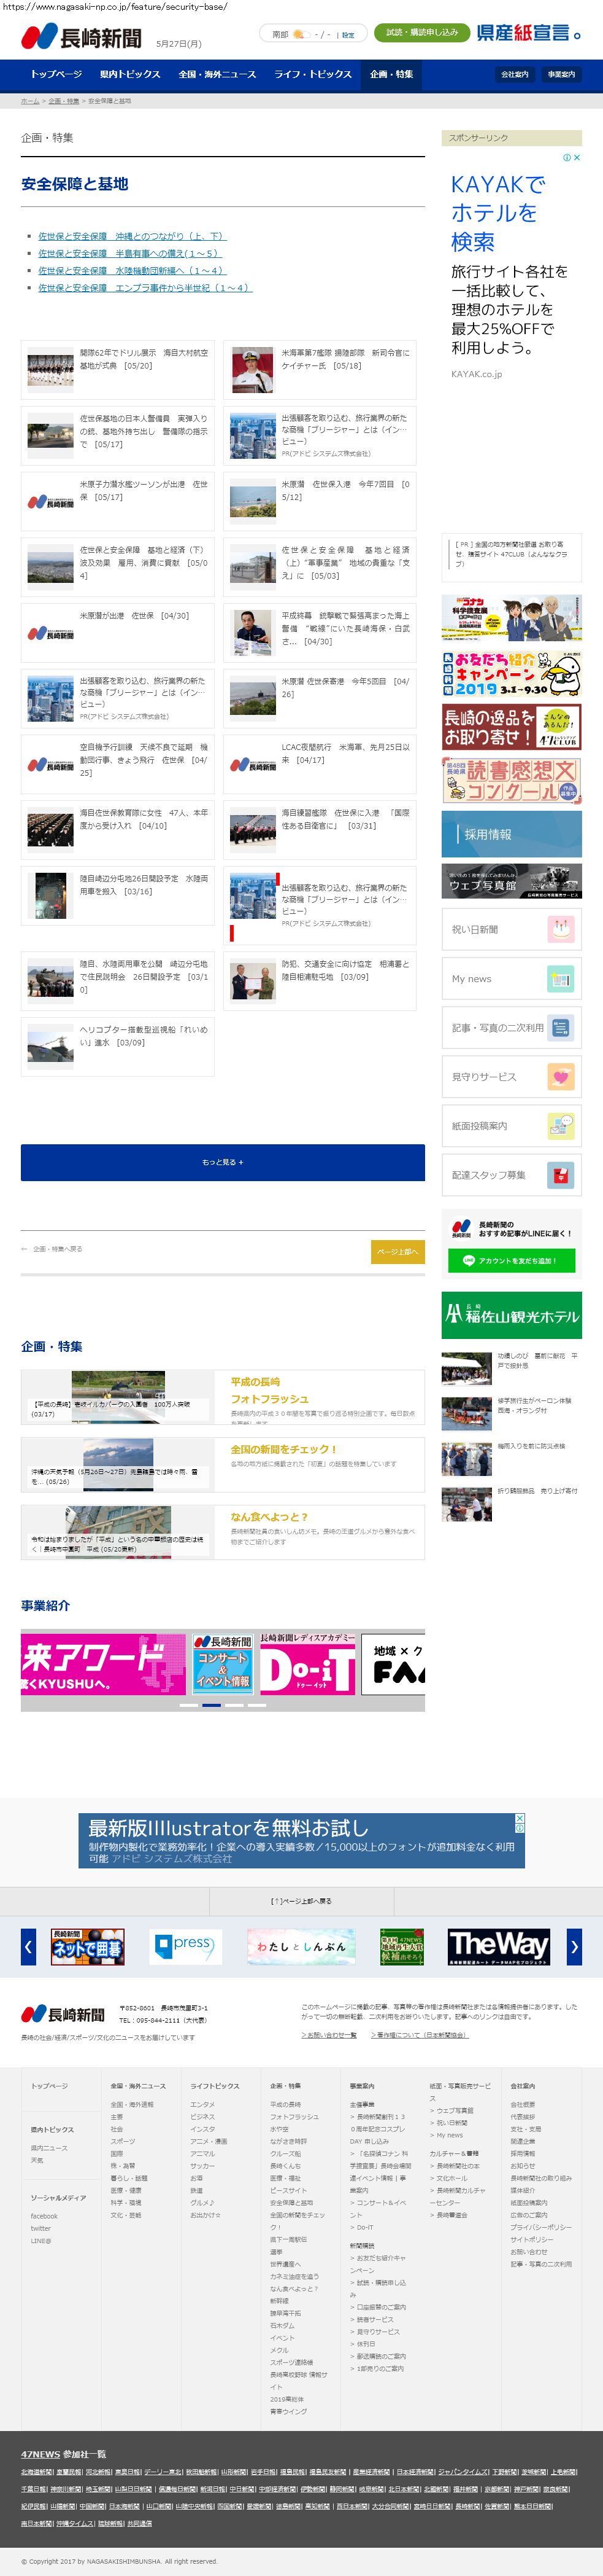Screen dimensions: 603x2576
Task: Open the 佐世保と安全保障 沖縄とのつながり link
Action: pos(132,237)
